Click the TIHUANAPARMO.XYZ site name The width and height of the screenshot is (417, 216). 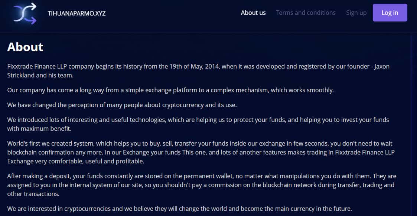76,13
